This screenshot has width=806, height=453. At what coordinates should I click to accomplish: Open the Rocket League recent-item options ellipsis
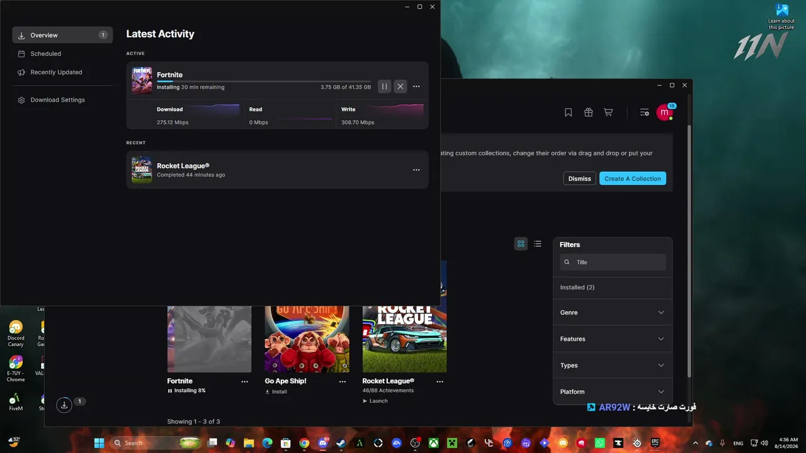(416, 170)
